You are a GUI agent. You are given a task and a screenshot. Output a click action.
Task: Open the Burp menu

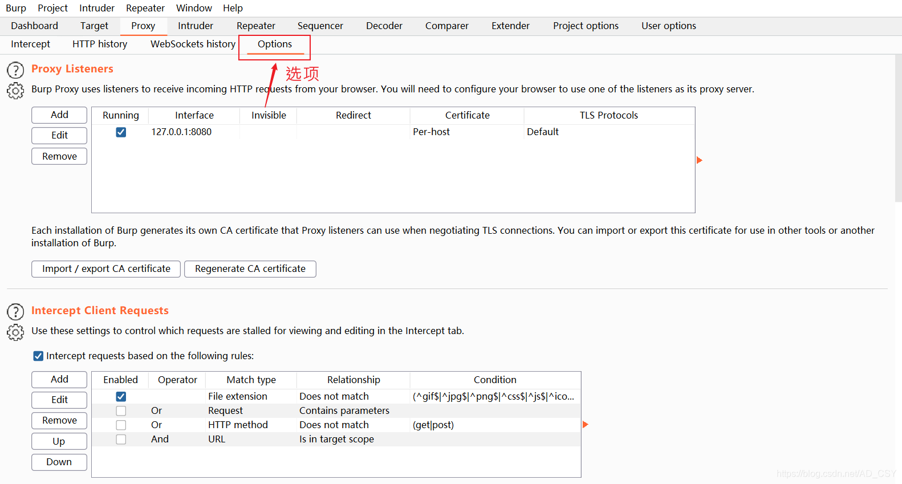click(16, 8)
